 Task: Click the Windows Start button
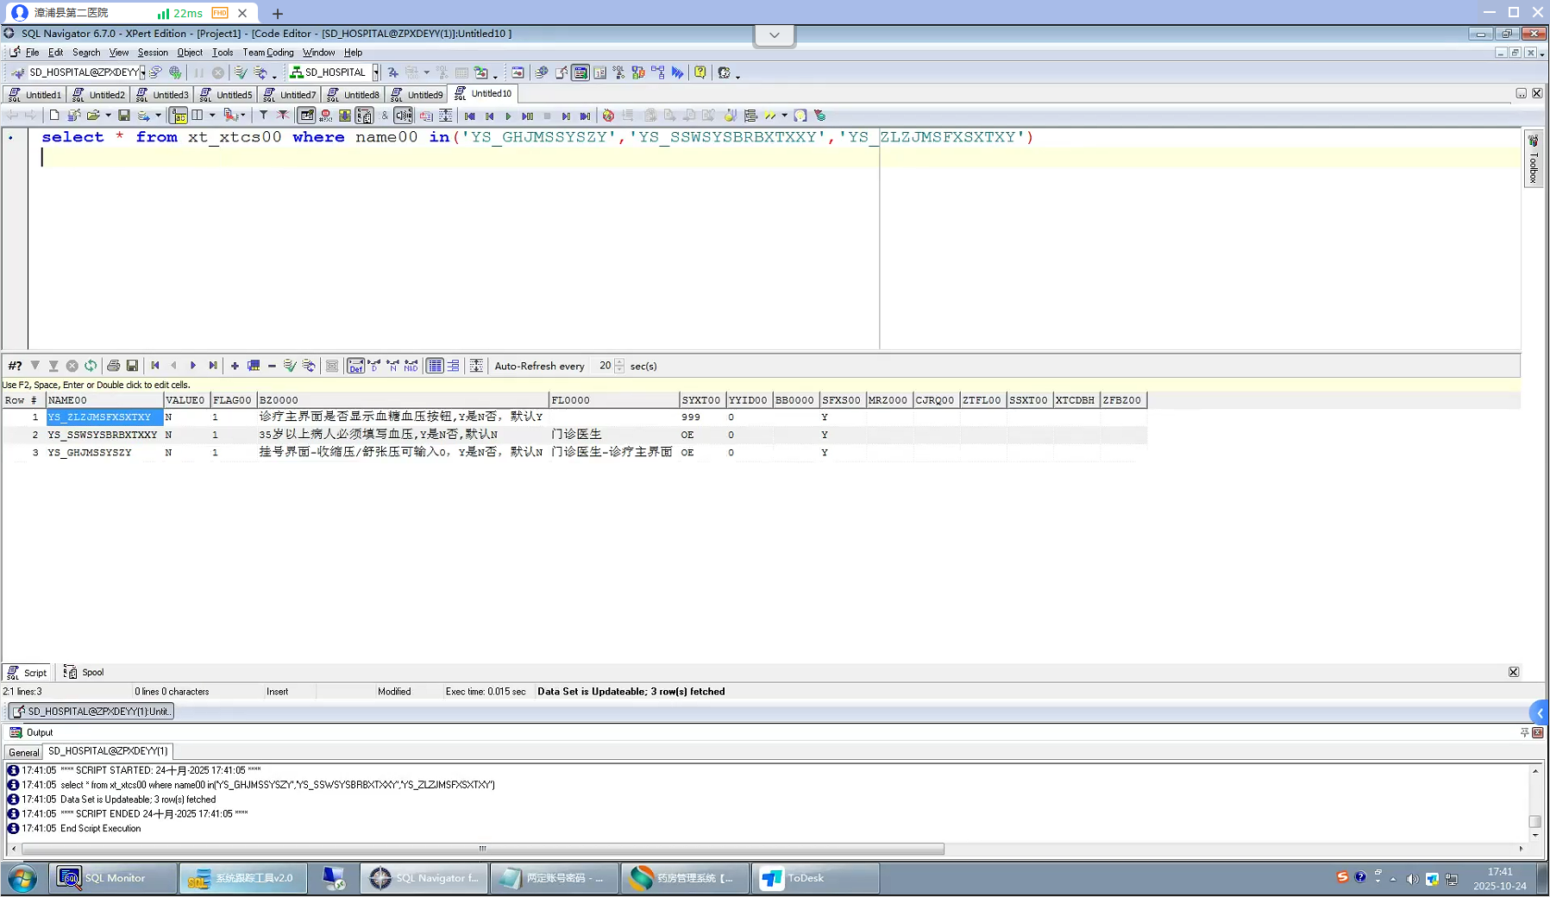[22, 879]
